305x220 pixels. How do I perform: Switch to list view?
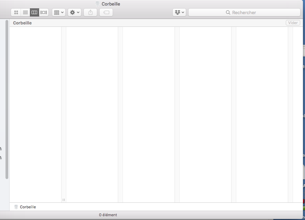(25, 12)
